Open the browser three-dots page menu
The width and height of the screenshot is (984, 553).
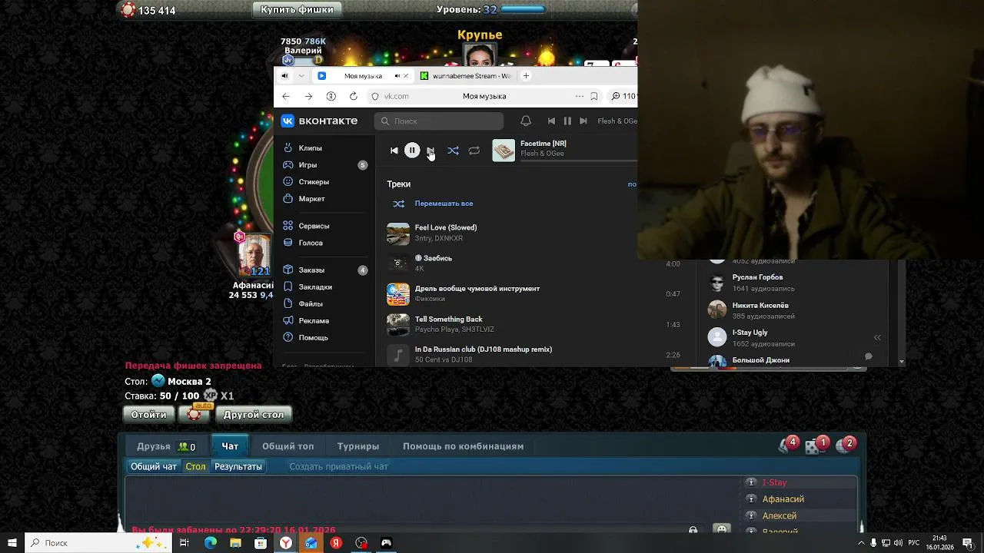coord(579,96)
